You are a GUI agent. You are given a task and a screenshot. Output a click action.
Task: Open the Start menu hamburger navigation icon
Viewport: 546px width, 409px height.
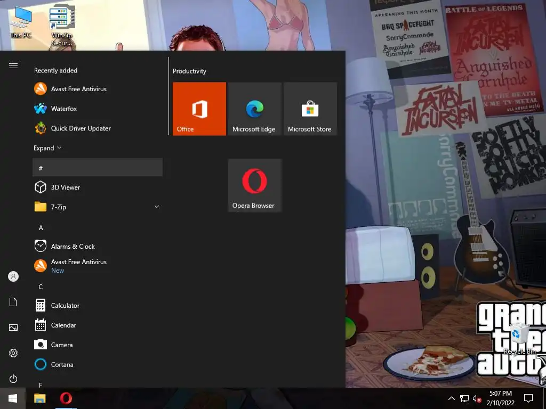coord(13,66)
